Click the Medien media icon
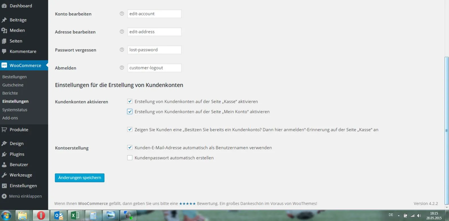449x221 pixels. click(x=4, y=30)
